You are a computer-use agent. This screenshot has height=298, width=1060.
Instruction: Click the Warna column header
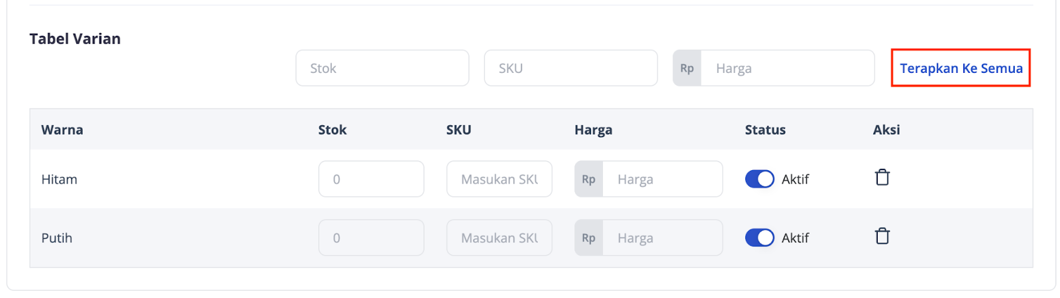62,130
